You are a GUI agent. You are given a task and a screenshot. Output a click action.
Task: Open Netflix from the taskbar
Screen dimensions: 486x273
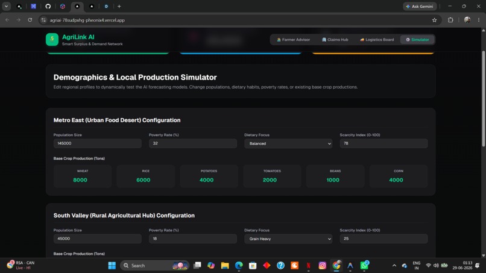tap(308, 266)
